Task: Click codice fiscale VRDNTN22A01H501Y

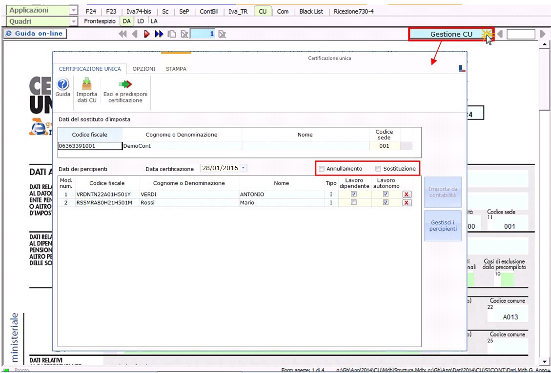Action: pos(107,194)
